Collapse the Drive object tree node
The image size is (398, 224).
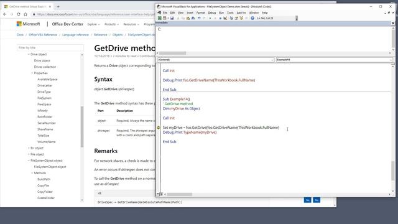(x=29, y=54)
